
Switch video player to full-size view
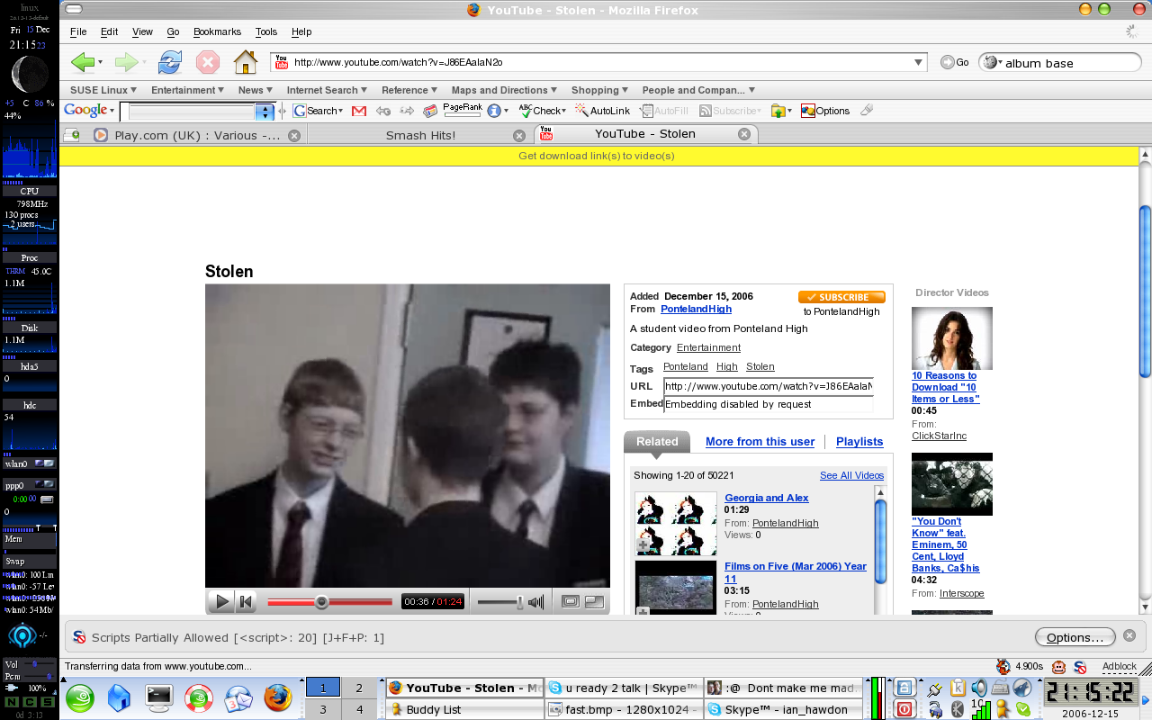click(x=594, y=602)
